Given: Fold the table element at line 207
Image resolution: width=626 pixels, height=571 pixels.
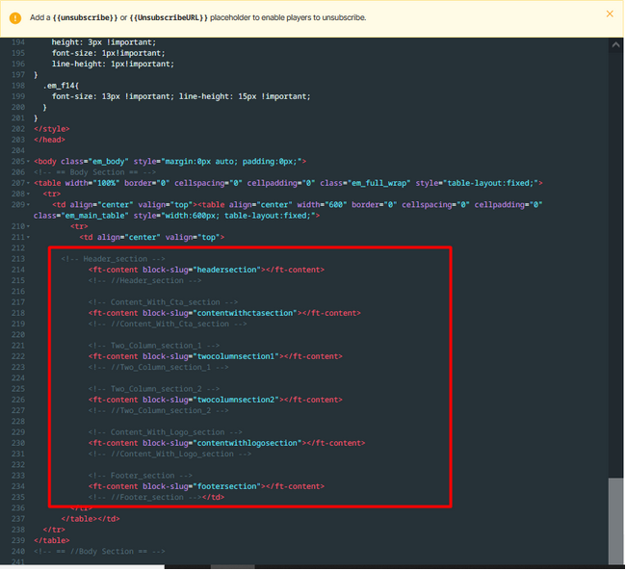Looking at the screenshot, I should click(x=28, y=182).
